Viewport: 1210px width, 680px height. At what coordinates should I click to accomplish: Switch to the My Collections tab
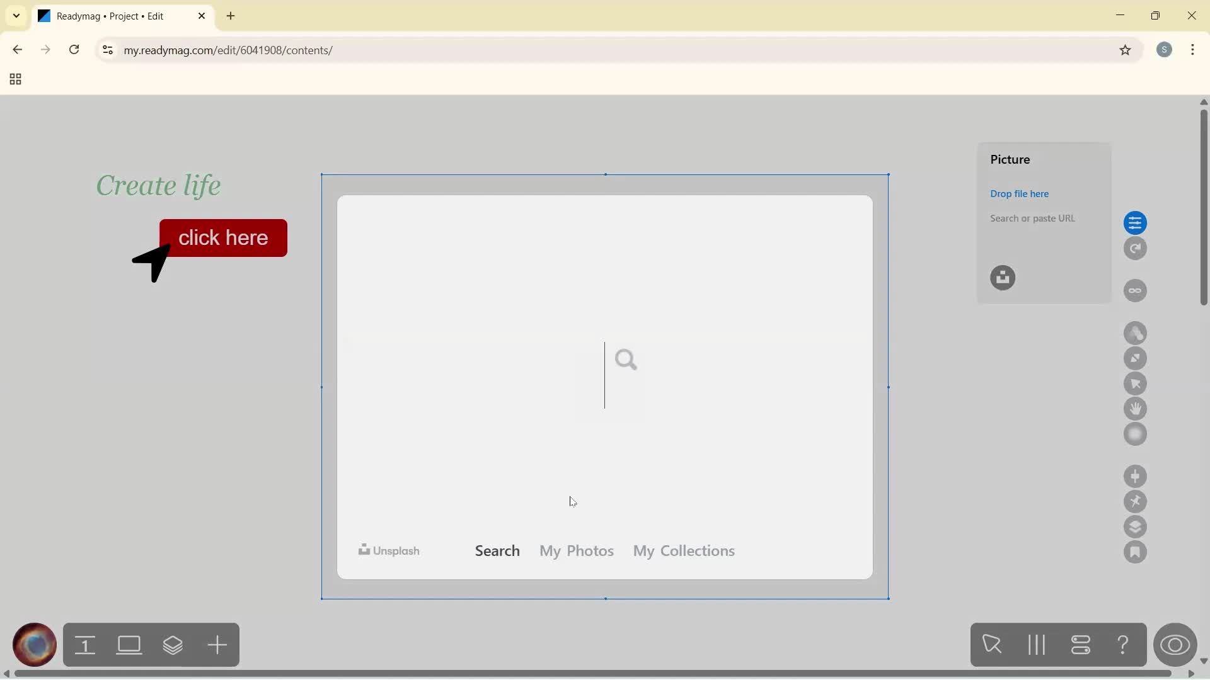684,551
